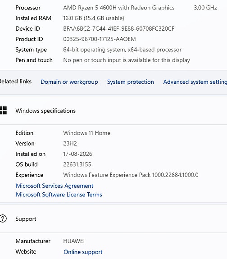Open the Microsoft Services Agreement

(54, 186)
